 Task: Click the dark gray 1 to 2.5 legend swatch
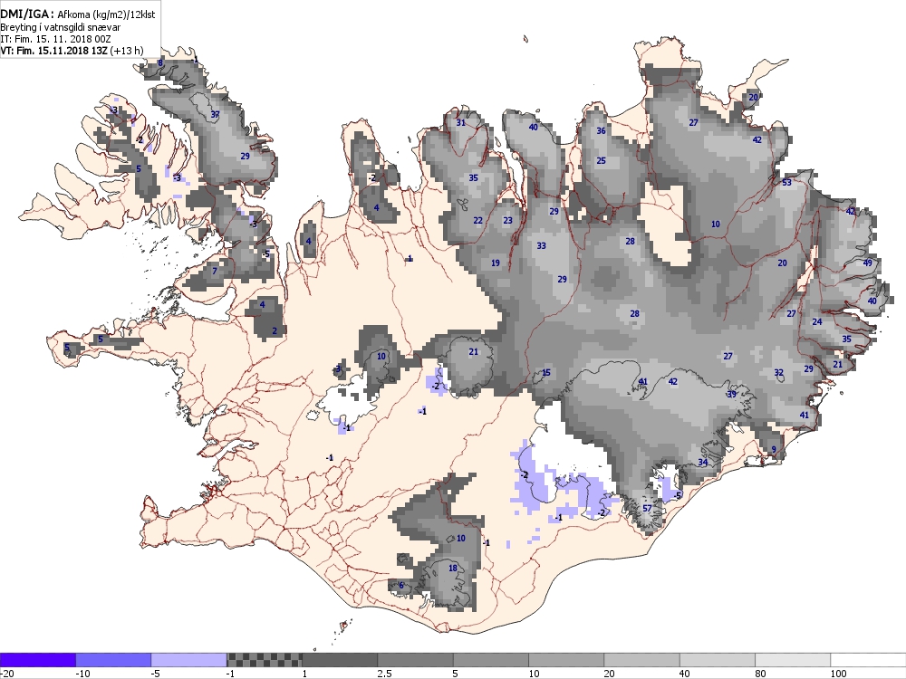(x=340, y=659)
